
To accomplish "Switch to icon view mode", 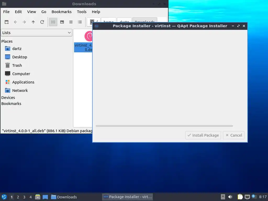I will coord(53,22).
